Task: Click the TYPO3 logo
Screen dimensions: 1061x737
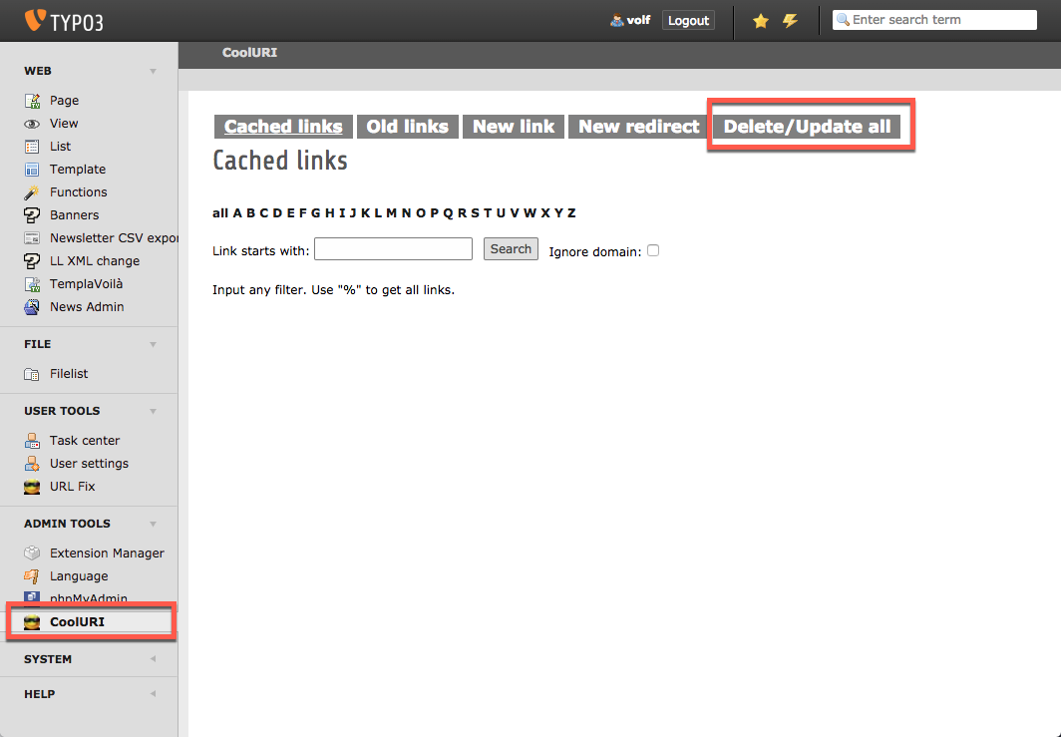Action: 64,21
